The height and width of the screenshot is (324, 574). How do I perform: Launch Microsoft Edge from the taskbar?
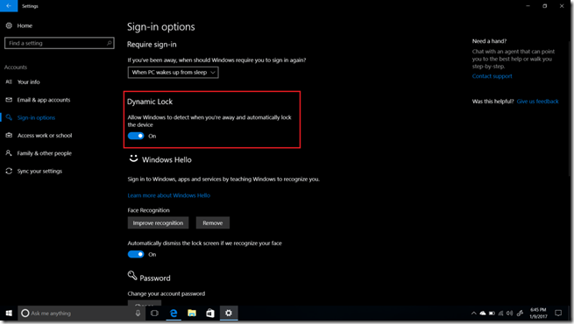pos(174,313)
